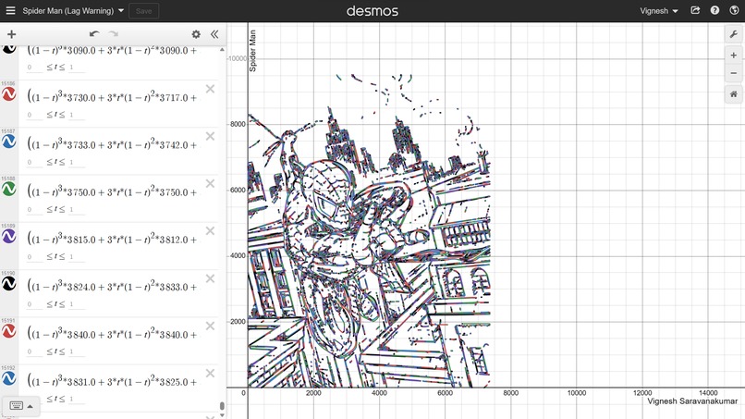The height and width of the screenshot is (419, 745).
Task: Hide the black curve of expression 3824.0
Action: (x=9, y=283)
